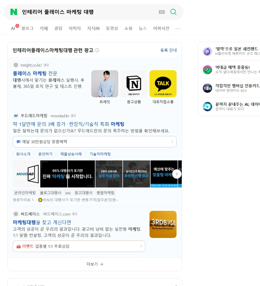Expand the 이벤트 업종별 1:1 무료상담 chevron
Image resolution: width=260 pixels, height=286 pixels.
pos(141,246)
